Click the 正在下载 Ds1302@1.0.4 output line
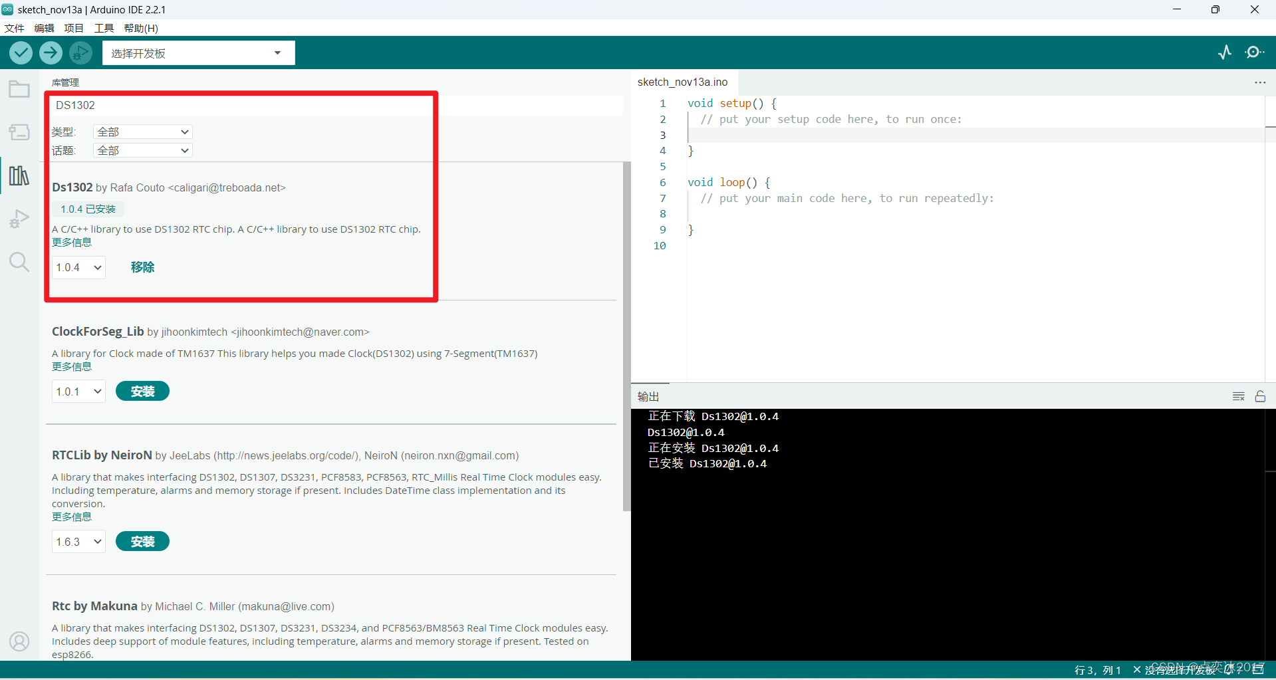This screenshot has width=1276, height=680. [x=713, y=417]
